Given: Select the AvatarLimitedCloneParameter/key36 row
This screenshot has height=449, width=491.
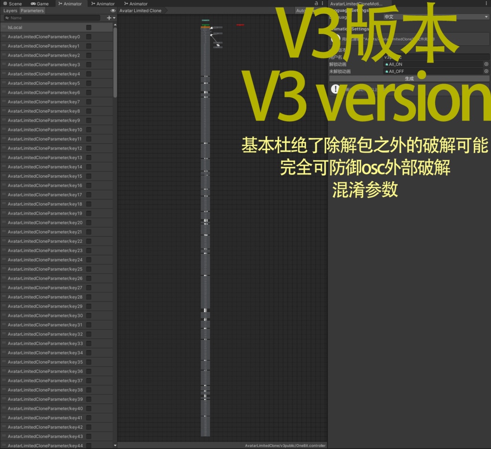Looking at the screenshot, I should click(x=57, y=371).
